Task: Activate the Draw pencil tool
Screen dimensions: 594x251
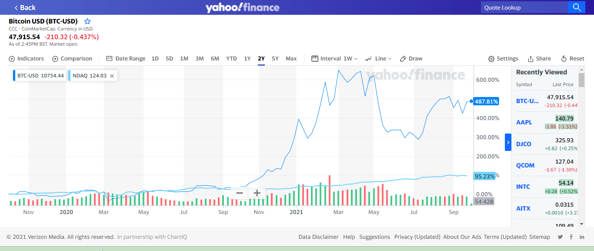Action: click(x=411, y=59)
